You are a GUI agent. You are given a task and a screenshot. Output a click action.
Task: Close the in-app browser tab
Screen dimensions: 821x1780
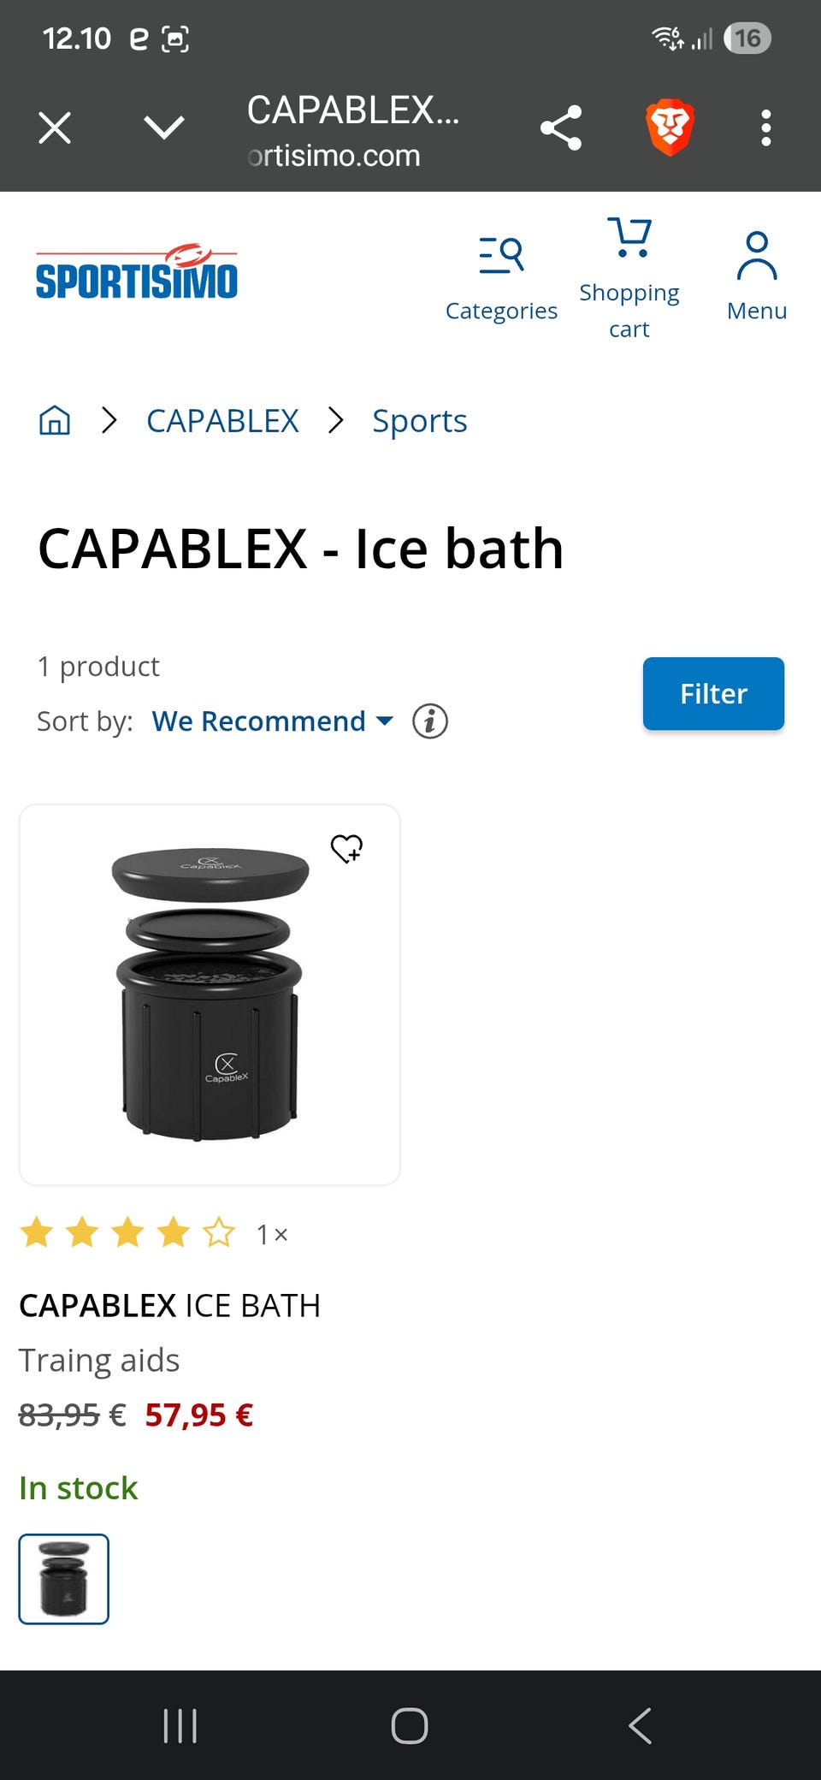point(55,128)
